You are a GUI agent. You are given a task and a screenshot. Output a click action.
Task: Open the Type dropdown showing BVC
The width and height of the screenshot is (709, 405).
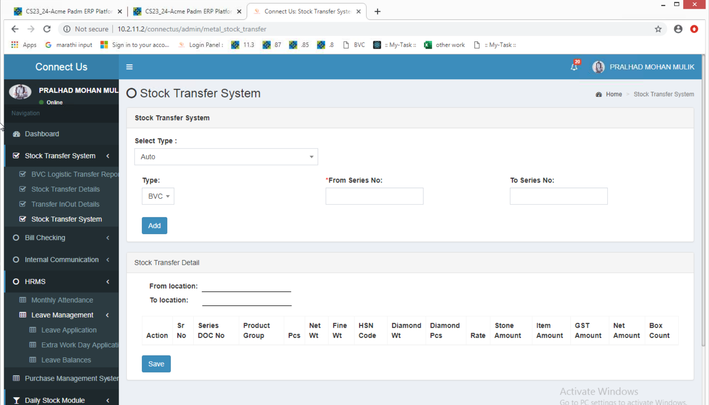coord(158,196)
